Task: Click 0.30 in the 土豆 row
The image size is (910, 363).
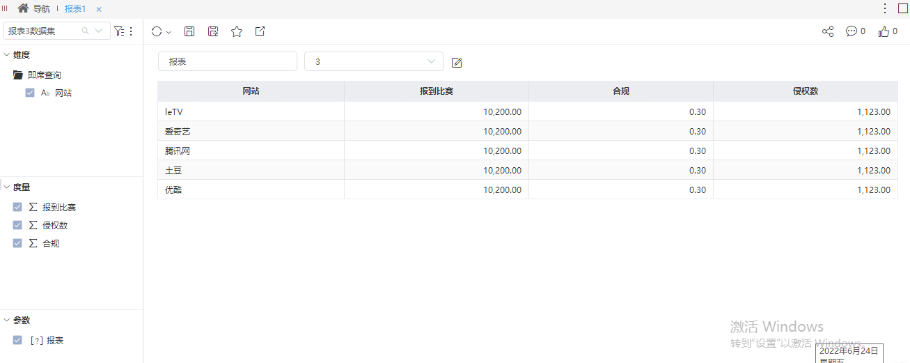Action: [698, 170]
